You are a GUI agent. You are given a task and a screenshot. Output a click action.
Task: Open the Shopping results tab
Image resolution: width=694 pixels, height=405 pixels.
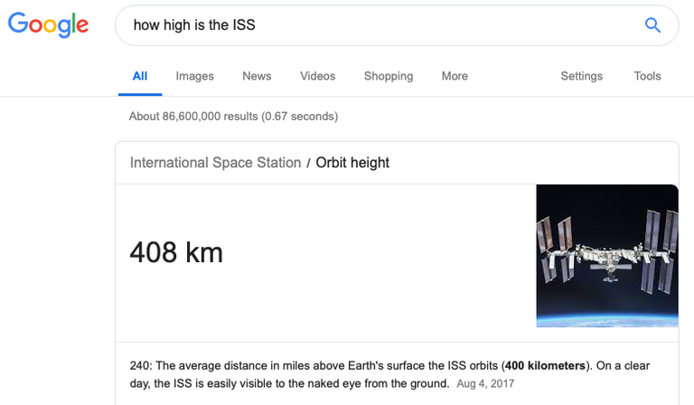coord(389,76)
